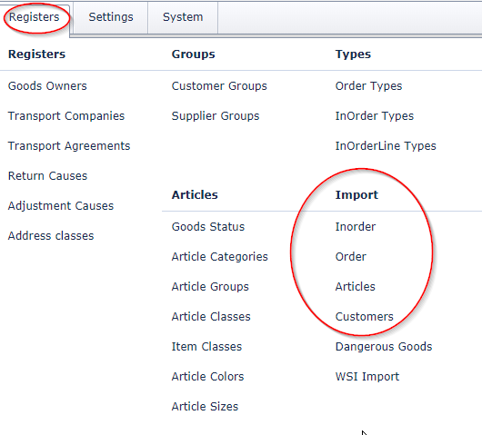Viewport: 482px width, 435px height.
Task: Open Article Categories
Action: 219,257
